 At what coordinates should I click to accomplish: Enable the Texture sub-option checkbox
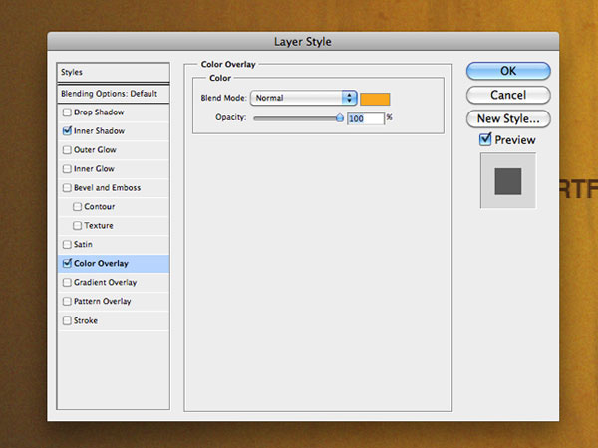tap(78, 226)
